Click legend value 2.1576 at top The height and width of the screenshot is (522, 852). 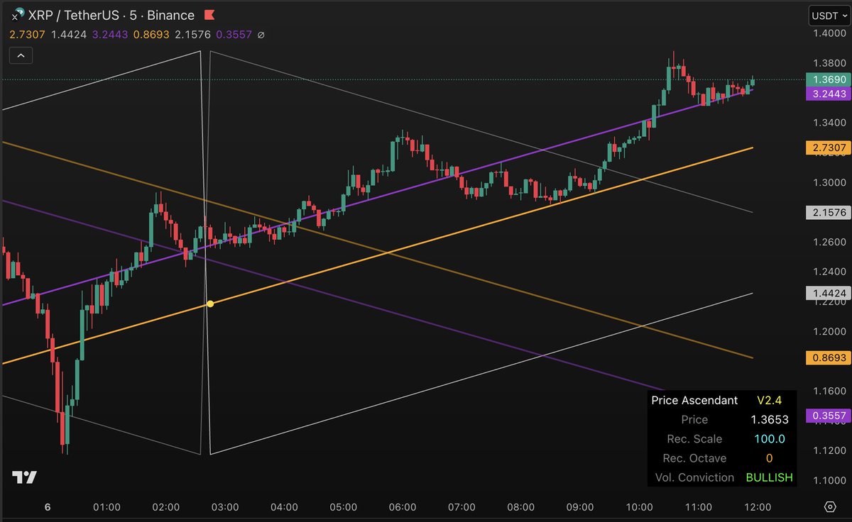194,34
